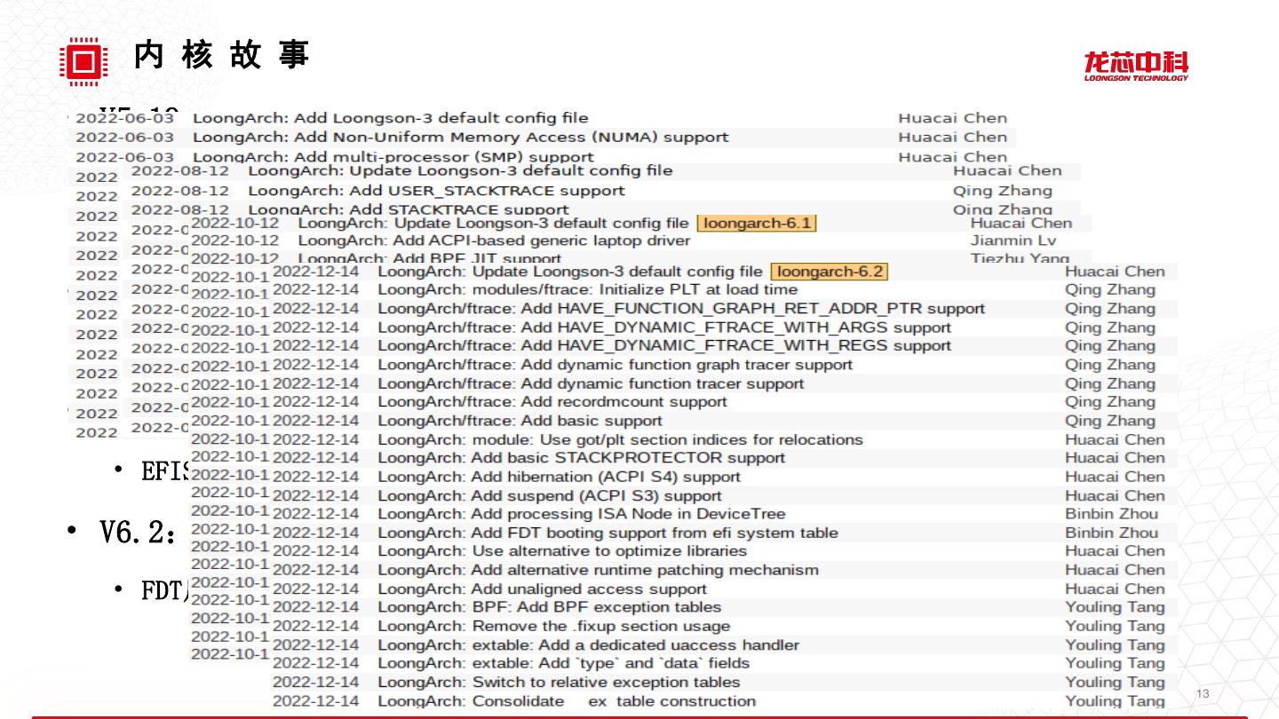
Task: Select the loongarch-6.1 tag label
Action: point(756,223)
